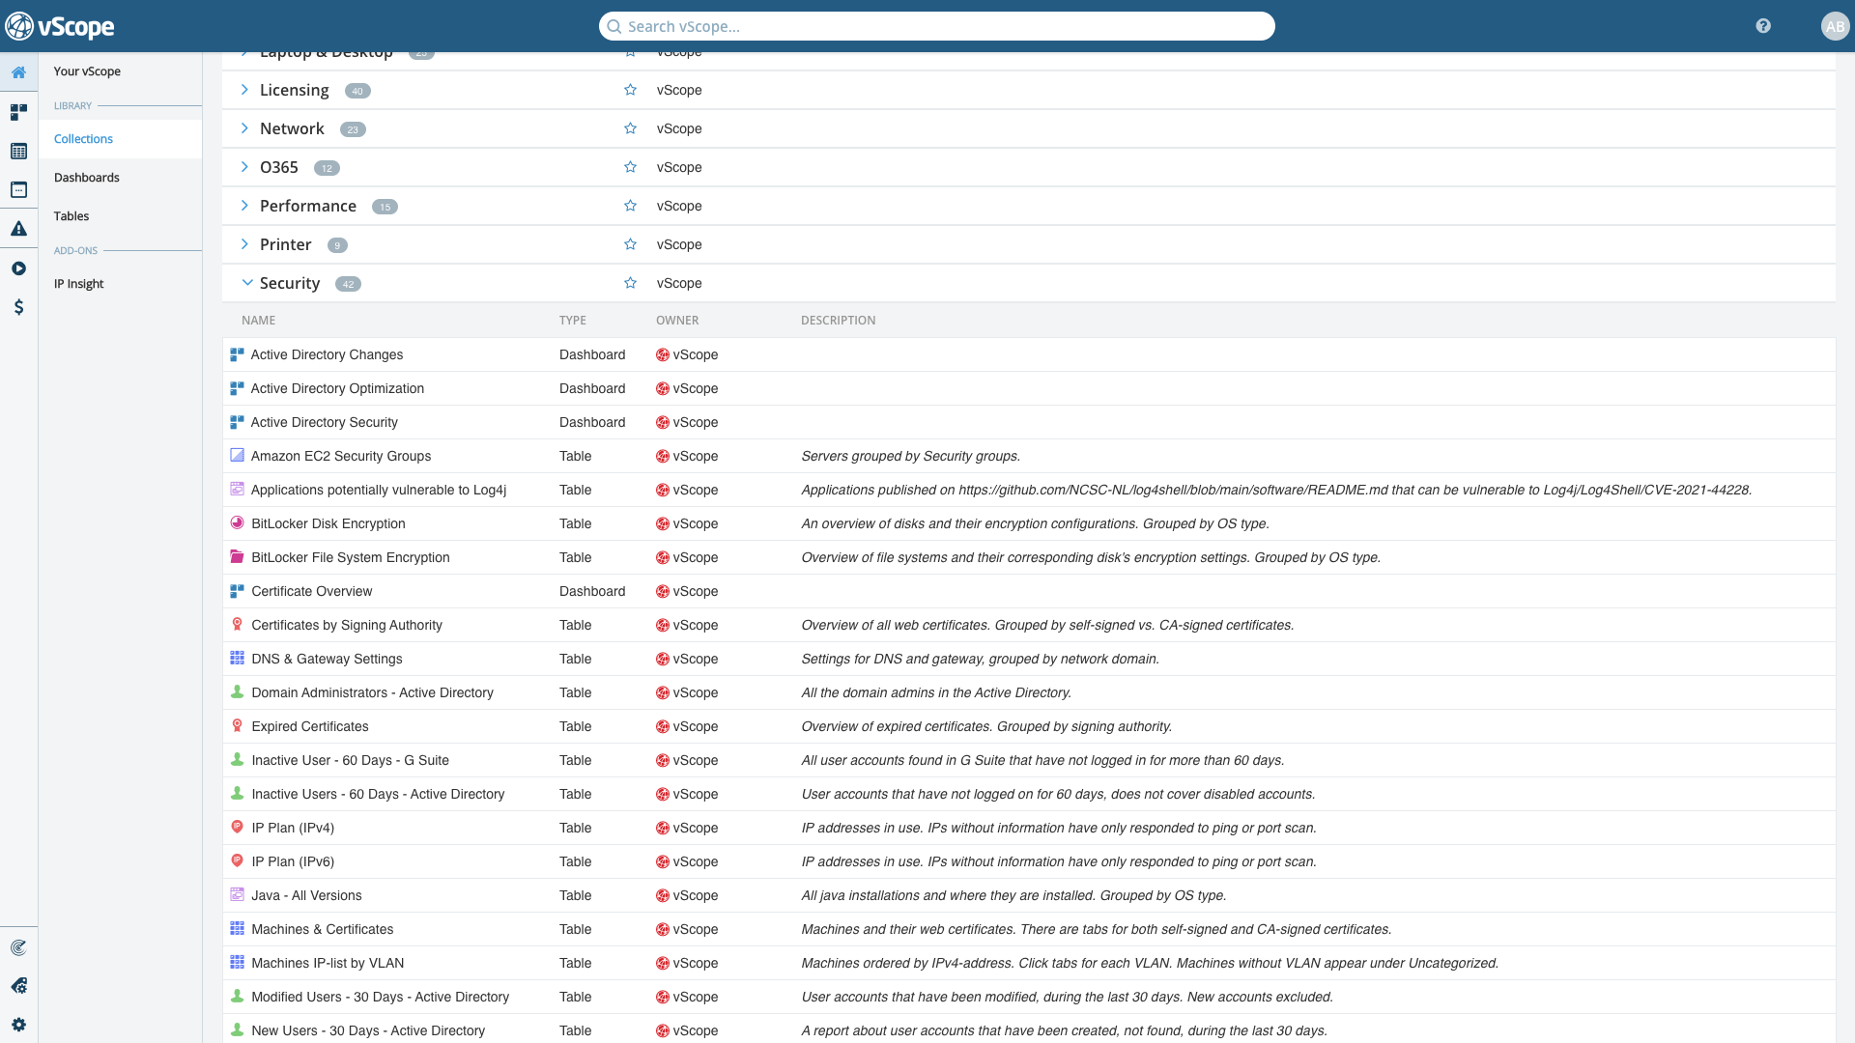This screenshot has height=1043, width=1855.
Task: Click grid icon beside DNS & Gateway Settings
Action: tap(237, 659)
